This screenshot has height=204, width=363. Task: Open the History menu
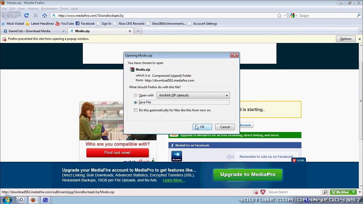(33, 8)
